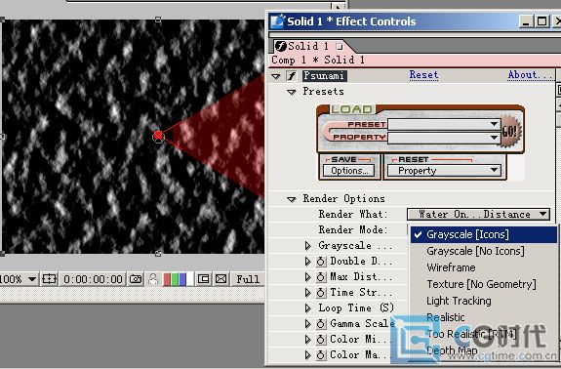Choose Realistic render mode
561x369 pixels.
point(484,317)
